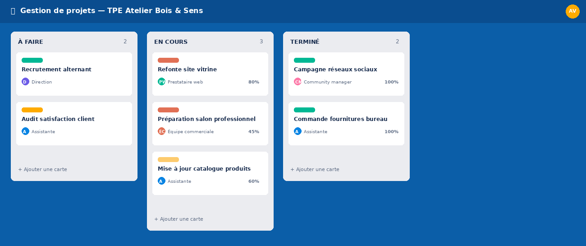
Task: Add a card to the TERMINÉ column
Action: [315, 169]
